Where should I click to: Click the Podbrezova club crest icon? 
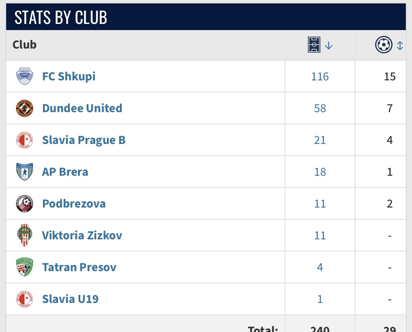(25, 203)
